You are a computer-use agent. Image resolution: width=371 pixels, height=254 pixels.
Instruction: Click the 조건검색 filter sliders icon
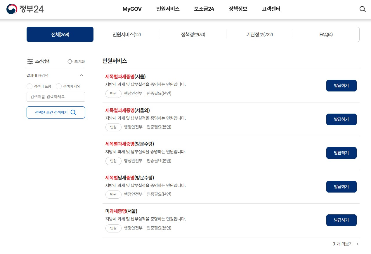coord(30,61)
